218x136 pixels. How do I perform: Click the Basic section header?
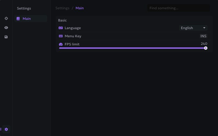[x=62, y=20]
